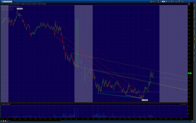
Task: Open the Dashboard side tab
Action: (194, 46)
